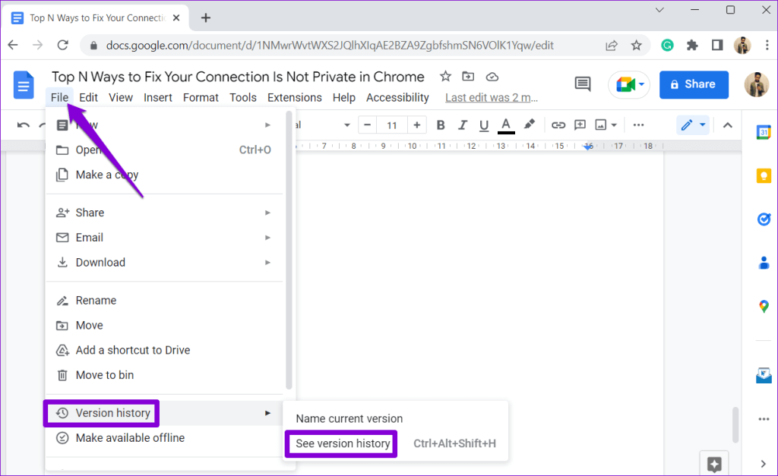Image resolution: width=778 pixels, height=476 pixels.
Task: Click the Share button
Action: [x=694, y=84]
